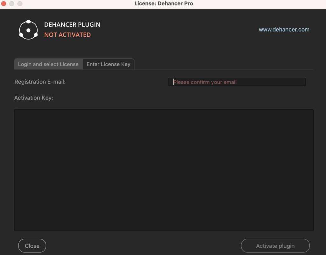This screenshot has height=255, width=326.
Task: Click the Dehancer logo icon
Action: click(x=28, y=30)
